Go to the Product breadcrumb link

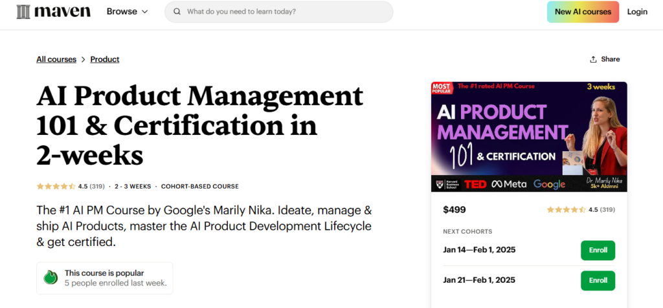click(x=105, y=59)
